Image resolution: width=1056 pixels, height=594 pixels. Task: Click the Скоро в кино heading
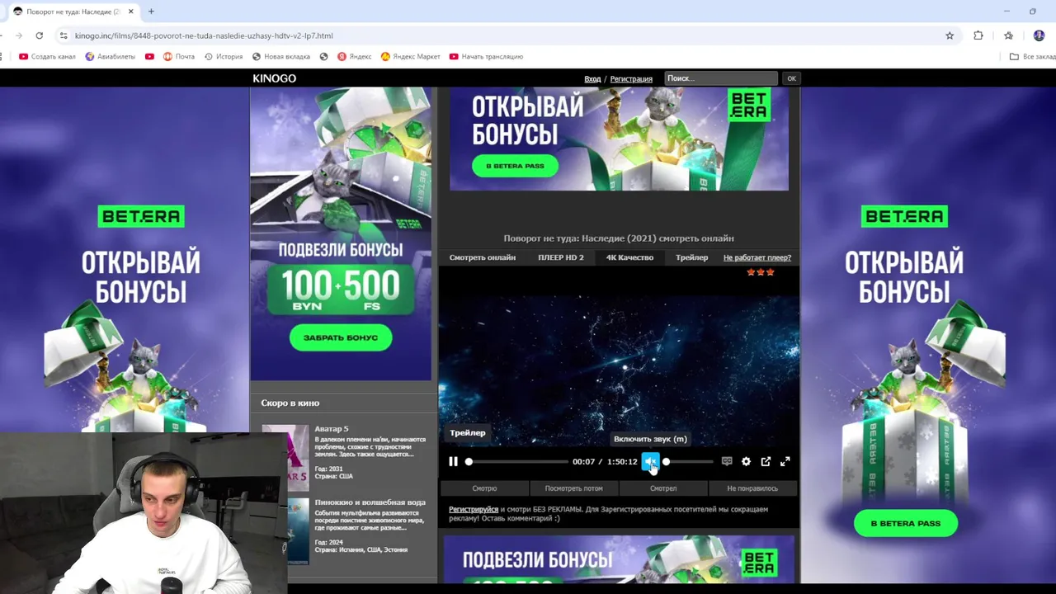coord(290,403)
